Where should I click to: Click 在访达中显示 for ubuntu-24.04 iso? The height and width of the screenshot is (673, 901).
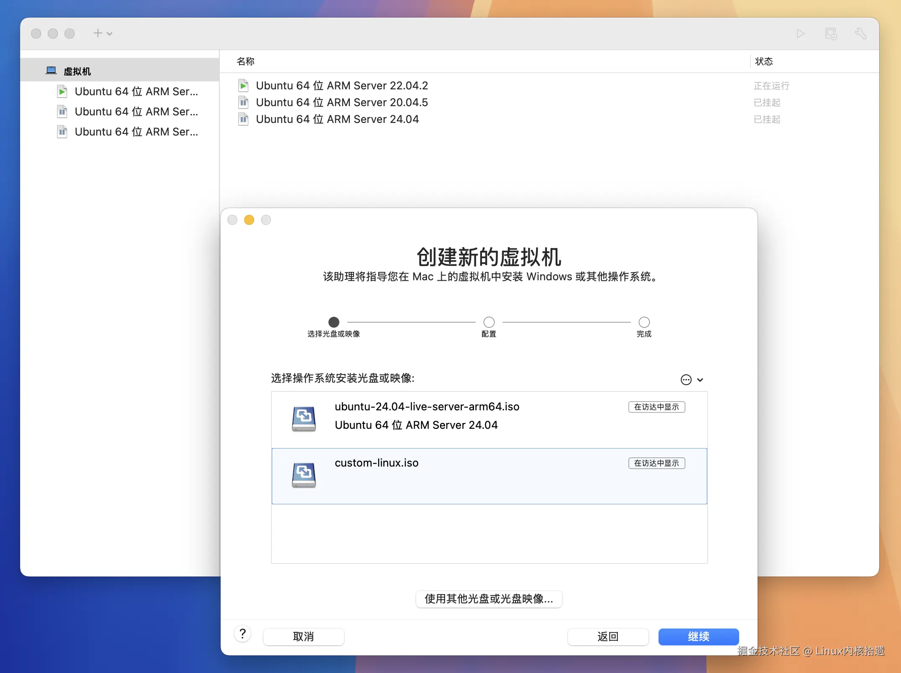point(656,407)
